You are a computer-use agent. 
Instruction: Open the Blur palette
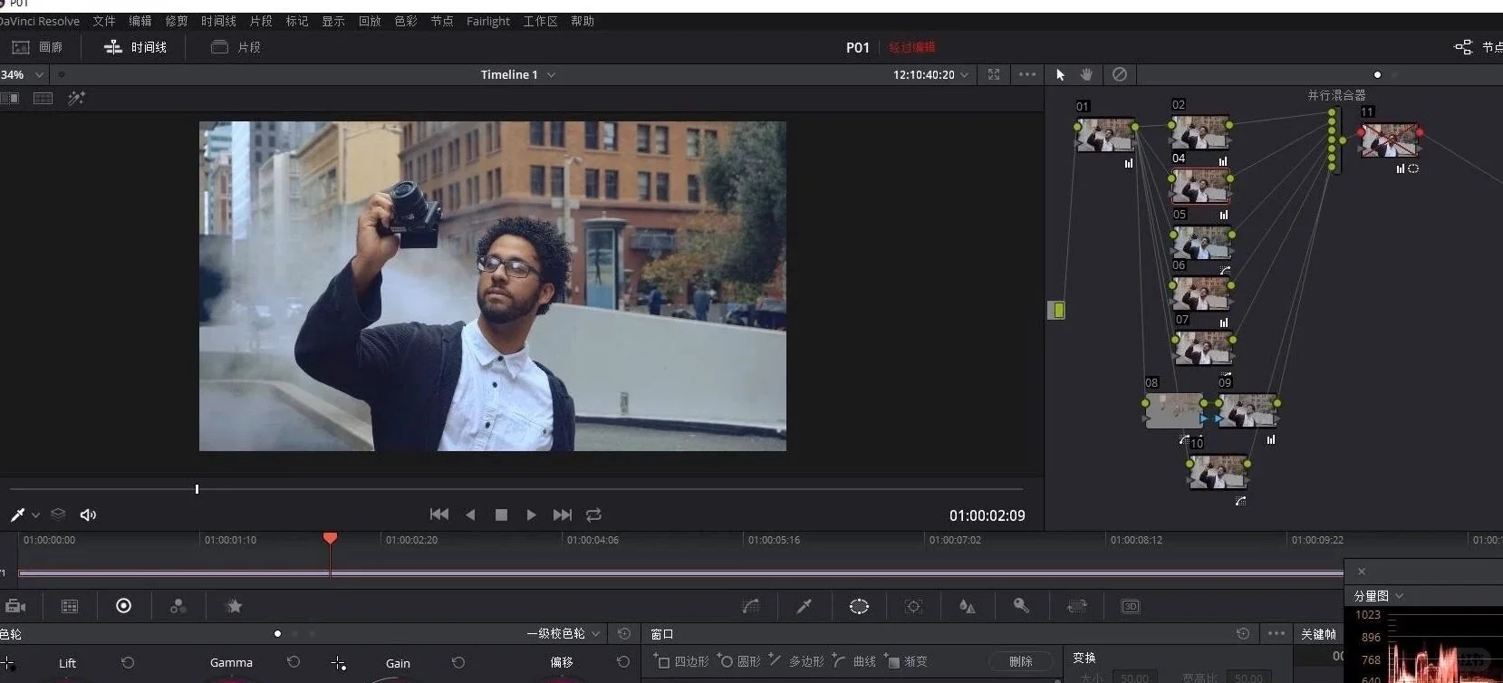click(968, 606)
